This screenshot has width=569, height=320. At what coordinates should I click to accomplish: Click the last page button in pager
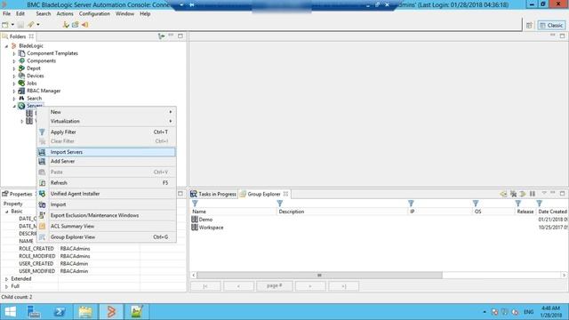pos(344,286)
